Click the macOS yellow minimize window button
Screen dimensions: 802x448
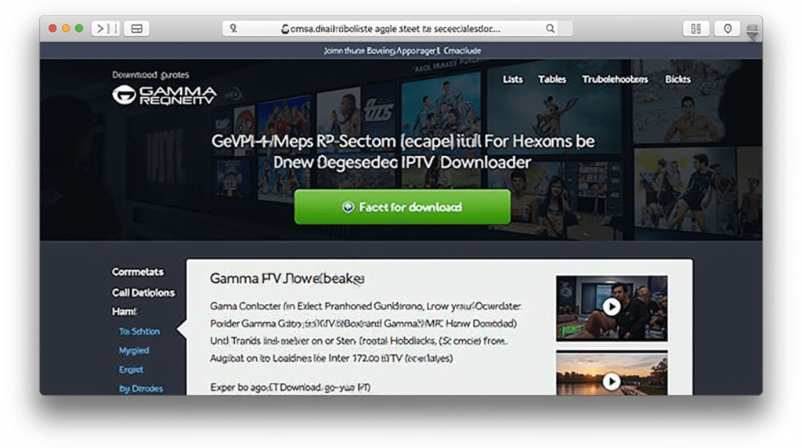pos(66,29)
